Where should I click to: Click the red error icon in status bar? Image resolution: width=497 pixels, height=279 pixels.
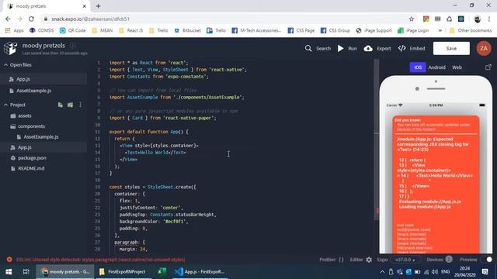point(9,260)
